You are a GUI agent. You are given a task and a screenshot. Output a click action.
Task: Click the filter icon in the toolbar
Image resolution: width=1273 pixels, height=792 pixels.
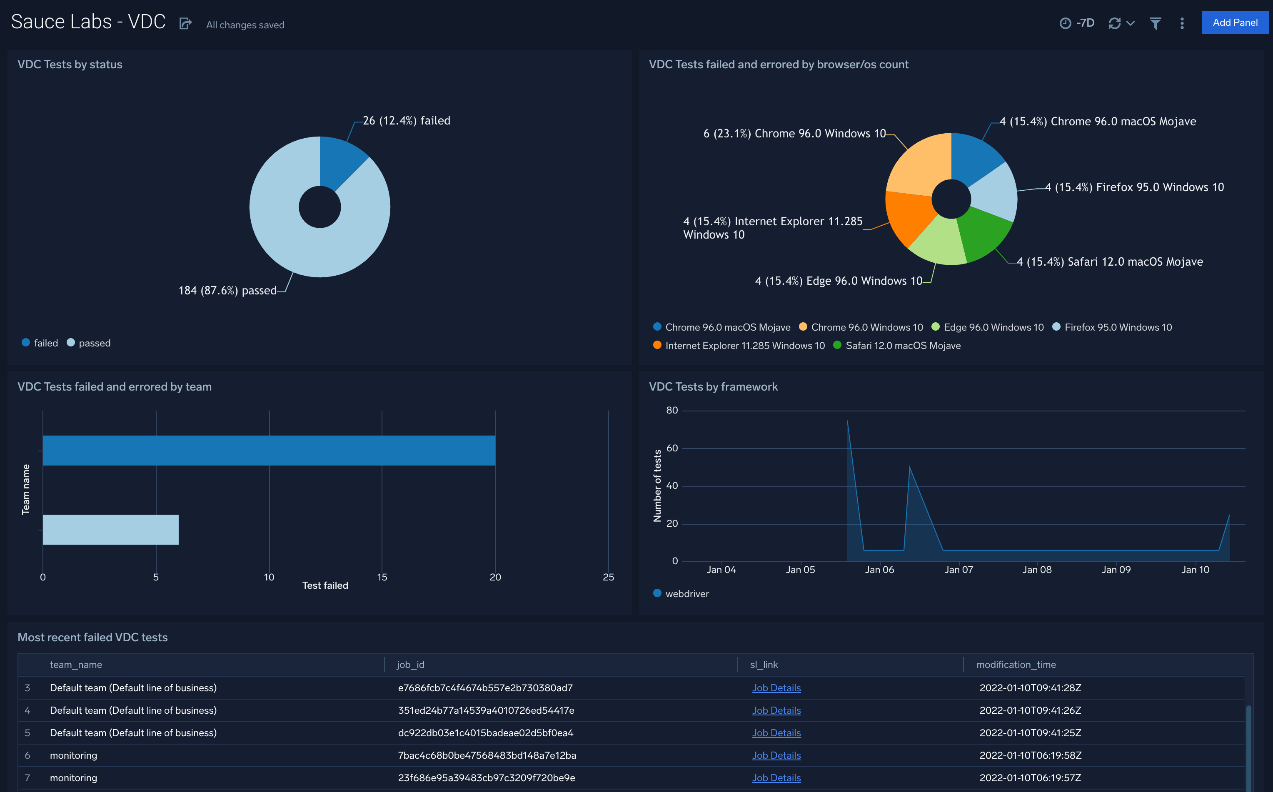click(1155, 22)
